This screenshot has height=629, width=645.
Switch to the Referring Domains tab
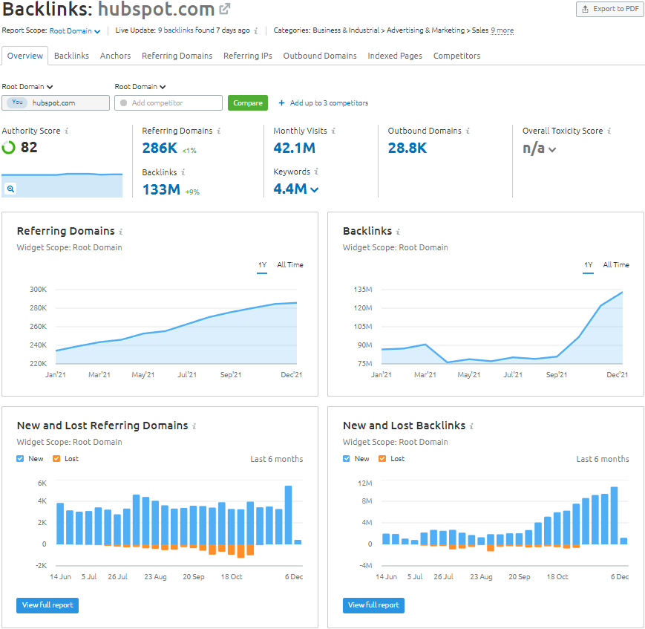point(177,56)
